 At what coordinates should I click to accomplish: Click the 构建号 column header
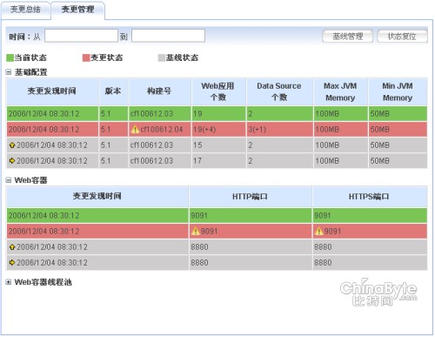click(x=159, y=91)
